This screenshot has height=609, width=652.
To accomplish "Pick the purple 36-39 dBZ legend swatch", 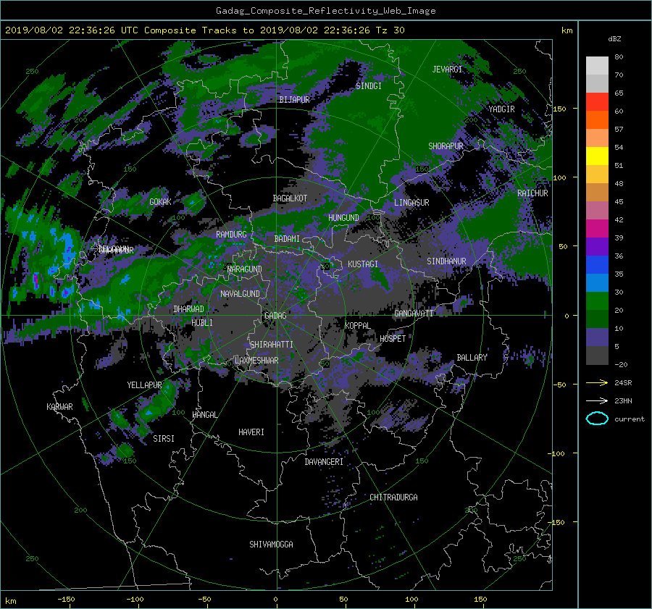I will coord(597,247).
